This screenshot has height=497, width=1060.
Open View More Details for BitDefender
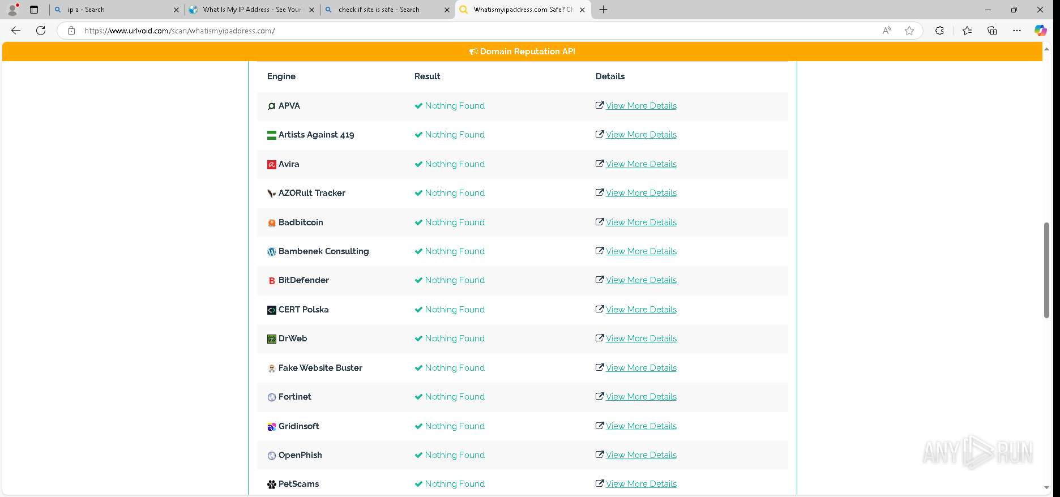pyautogui.click(x=641, y=280)
